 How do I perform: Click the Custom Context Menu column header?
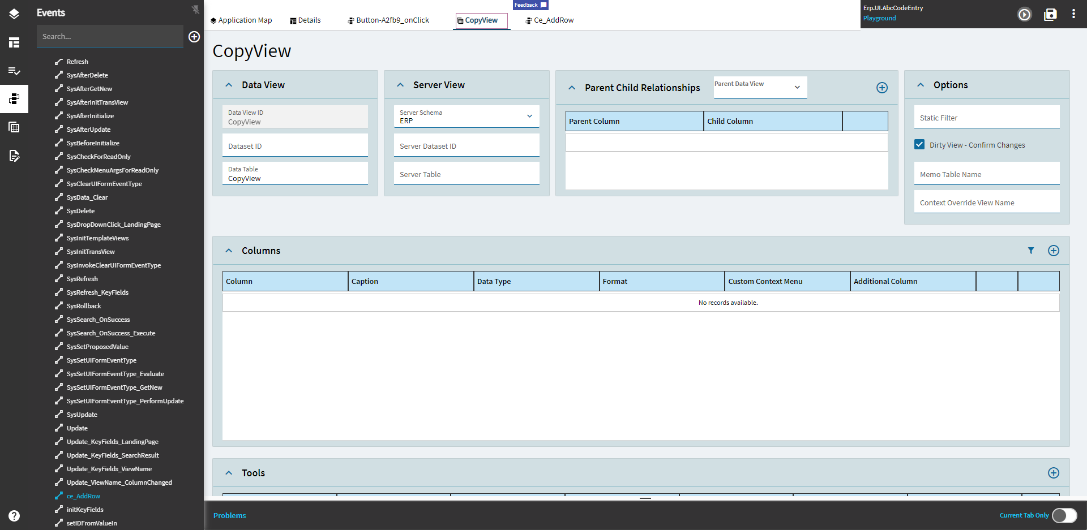coord(788,281)
